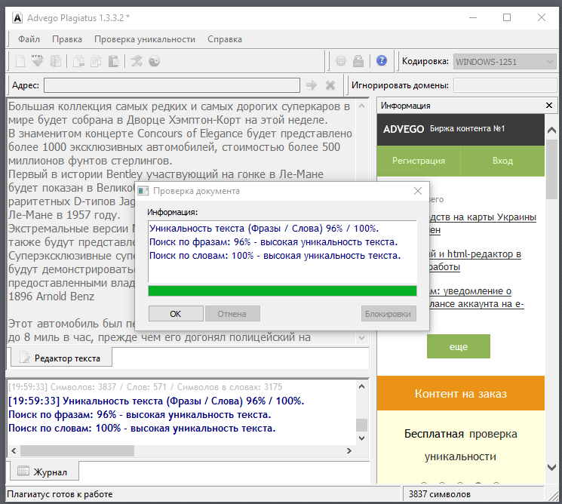Viewport: 562px width, 504px height.
Task: Click the green еще button
Action: click(458, 346)
